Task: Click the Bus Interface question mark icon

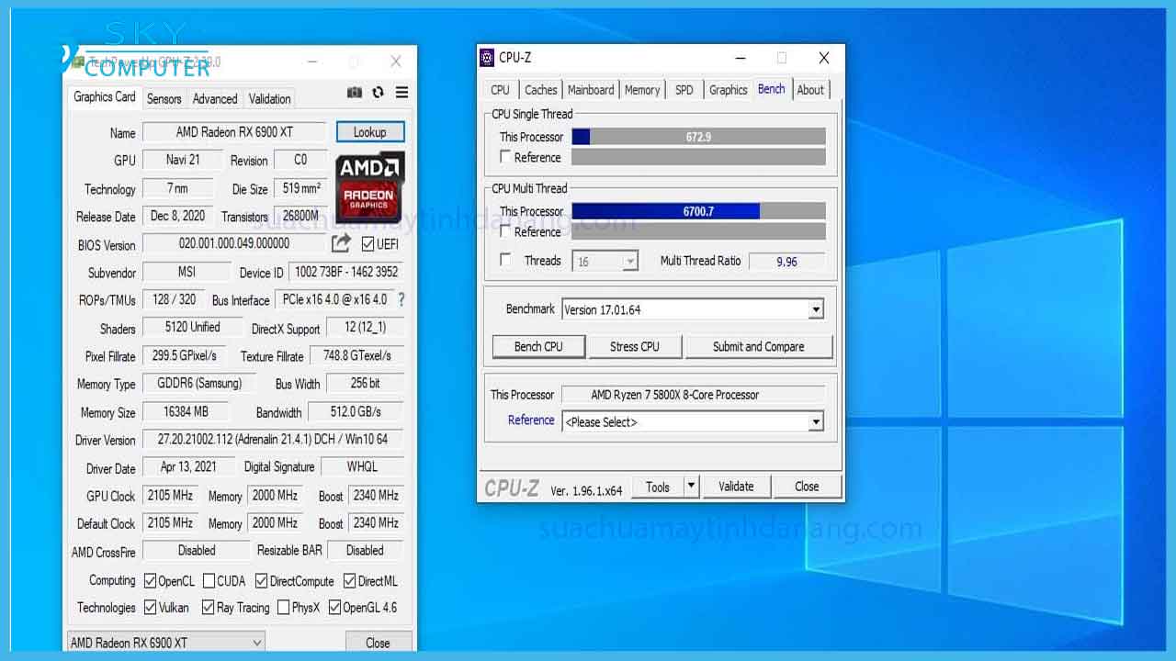Action: (401, 299)
